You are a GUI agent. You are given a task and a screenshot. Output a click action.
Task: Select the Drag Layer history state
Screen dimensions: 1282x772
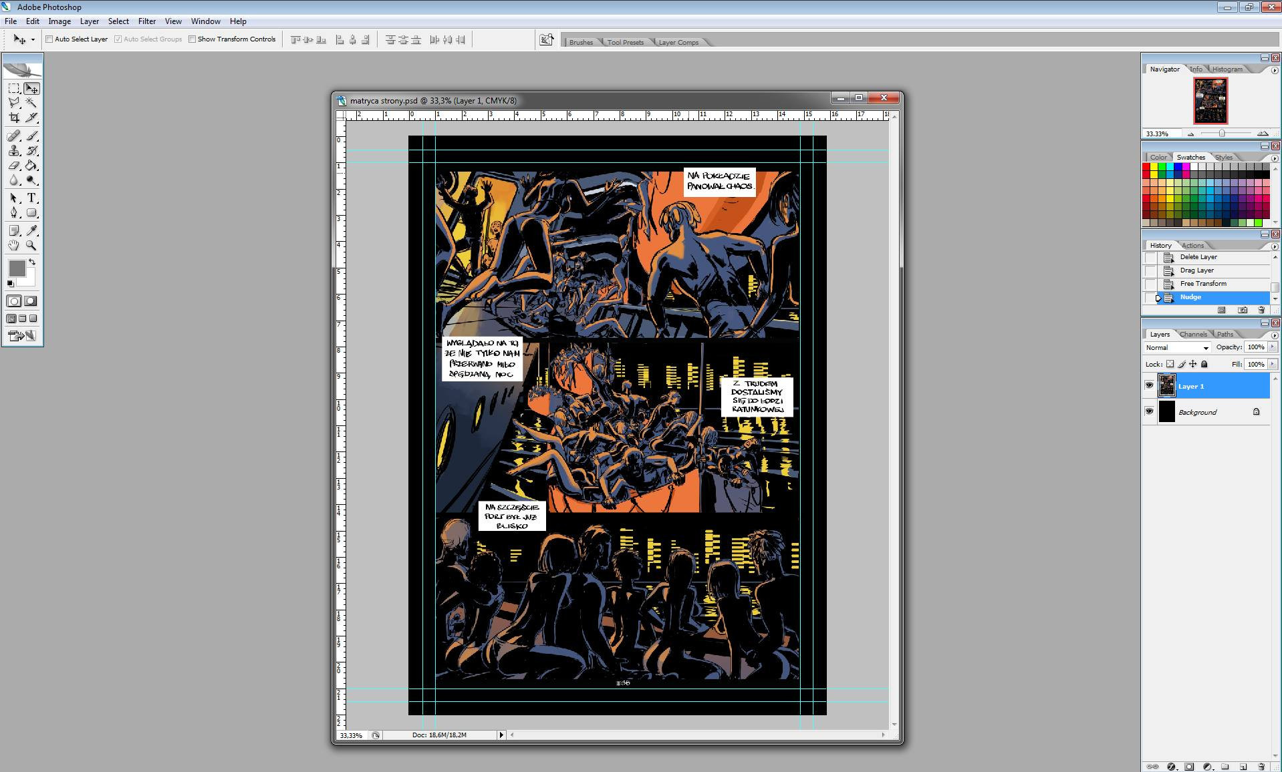[x=1206, y=270]
